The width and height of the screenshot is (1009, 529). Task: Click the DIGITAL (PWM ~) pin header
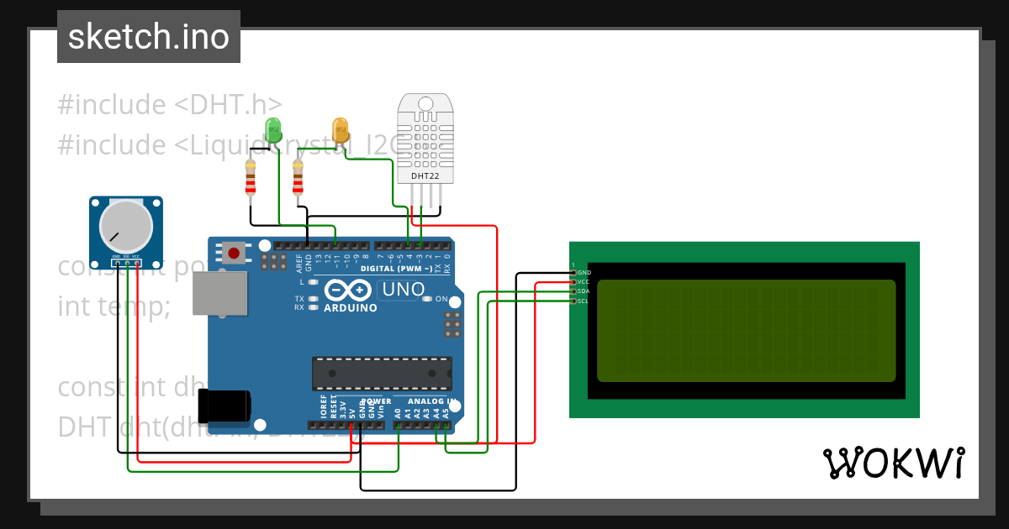tap(362, 248)
